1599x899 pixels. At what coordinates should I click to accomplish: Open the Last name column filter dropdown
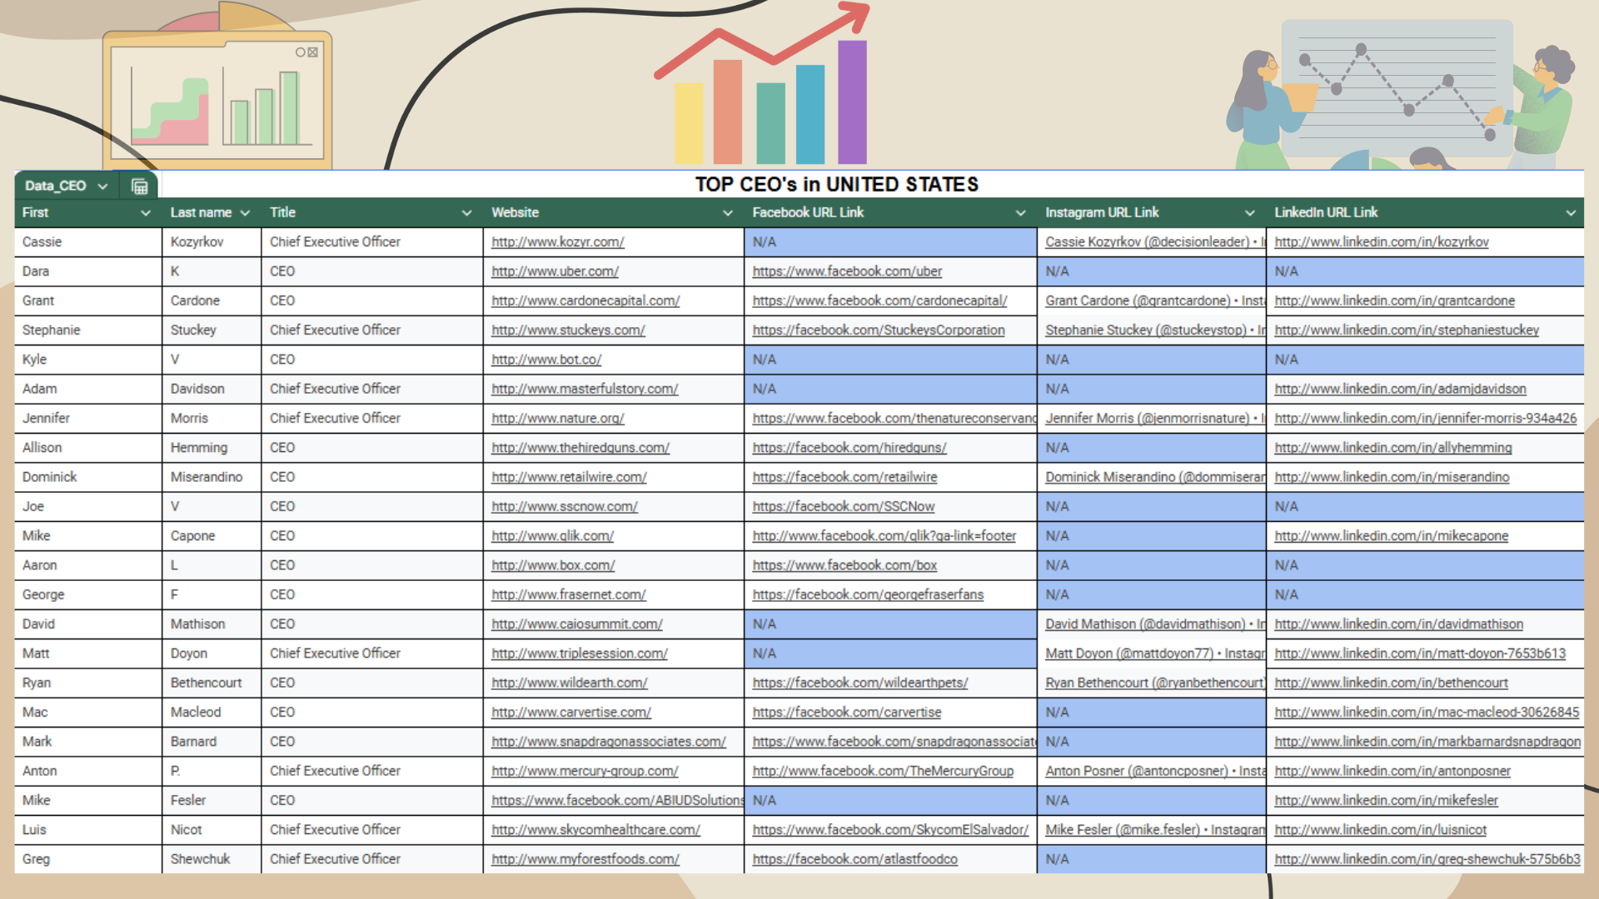tap(245, 213)
